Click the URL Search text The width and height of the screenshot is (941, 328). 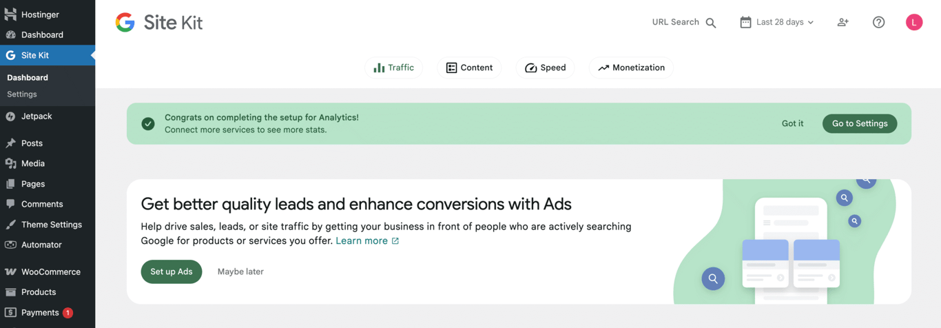coord(676,22)
